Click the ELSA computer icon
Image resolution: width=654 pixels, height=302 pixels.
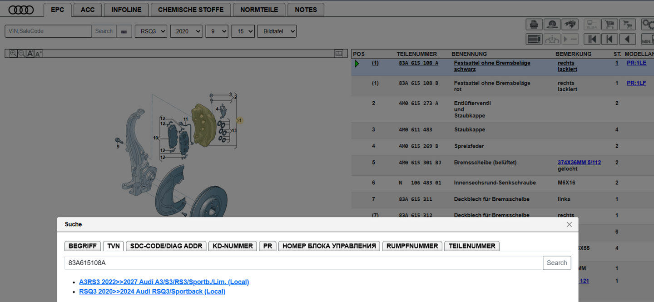click(x=591, y=25)
